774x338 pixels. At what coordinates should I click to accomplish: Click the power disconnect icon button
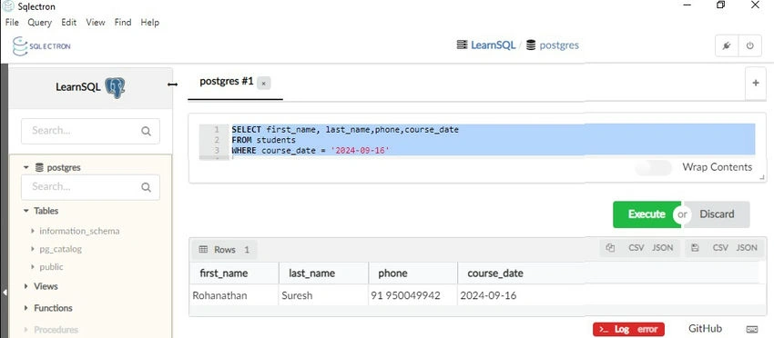pos(749,45)
